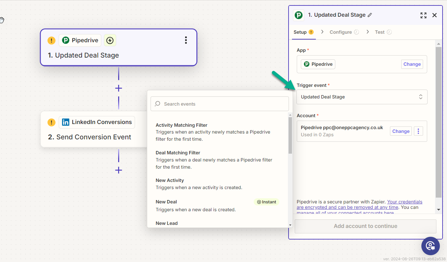Select the Updated Deal Stage step card

(x=118, y=47)
